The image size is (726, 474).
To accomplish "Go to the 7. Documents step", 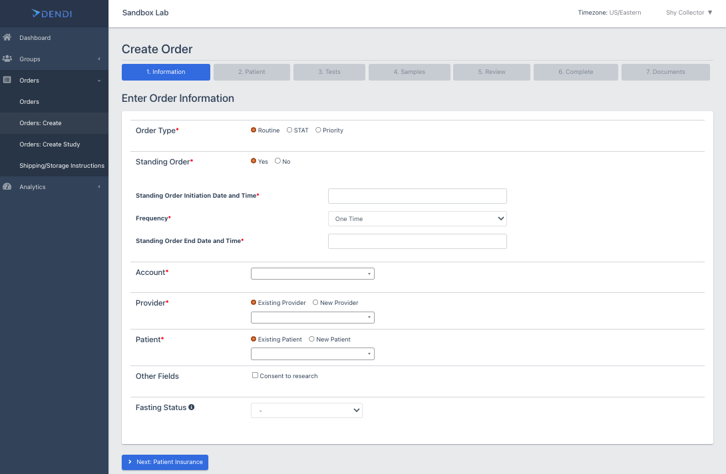I will click(665, 72).
